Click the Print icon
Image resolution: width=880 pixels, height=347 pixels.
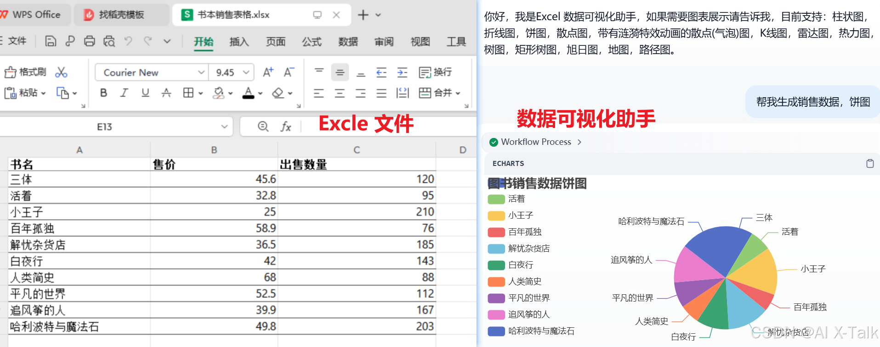coord(90,41)
